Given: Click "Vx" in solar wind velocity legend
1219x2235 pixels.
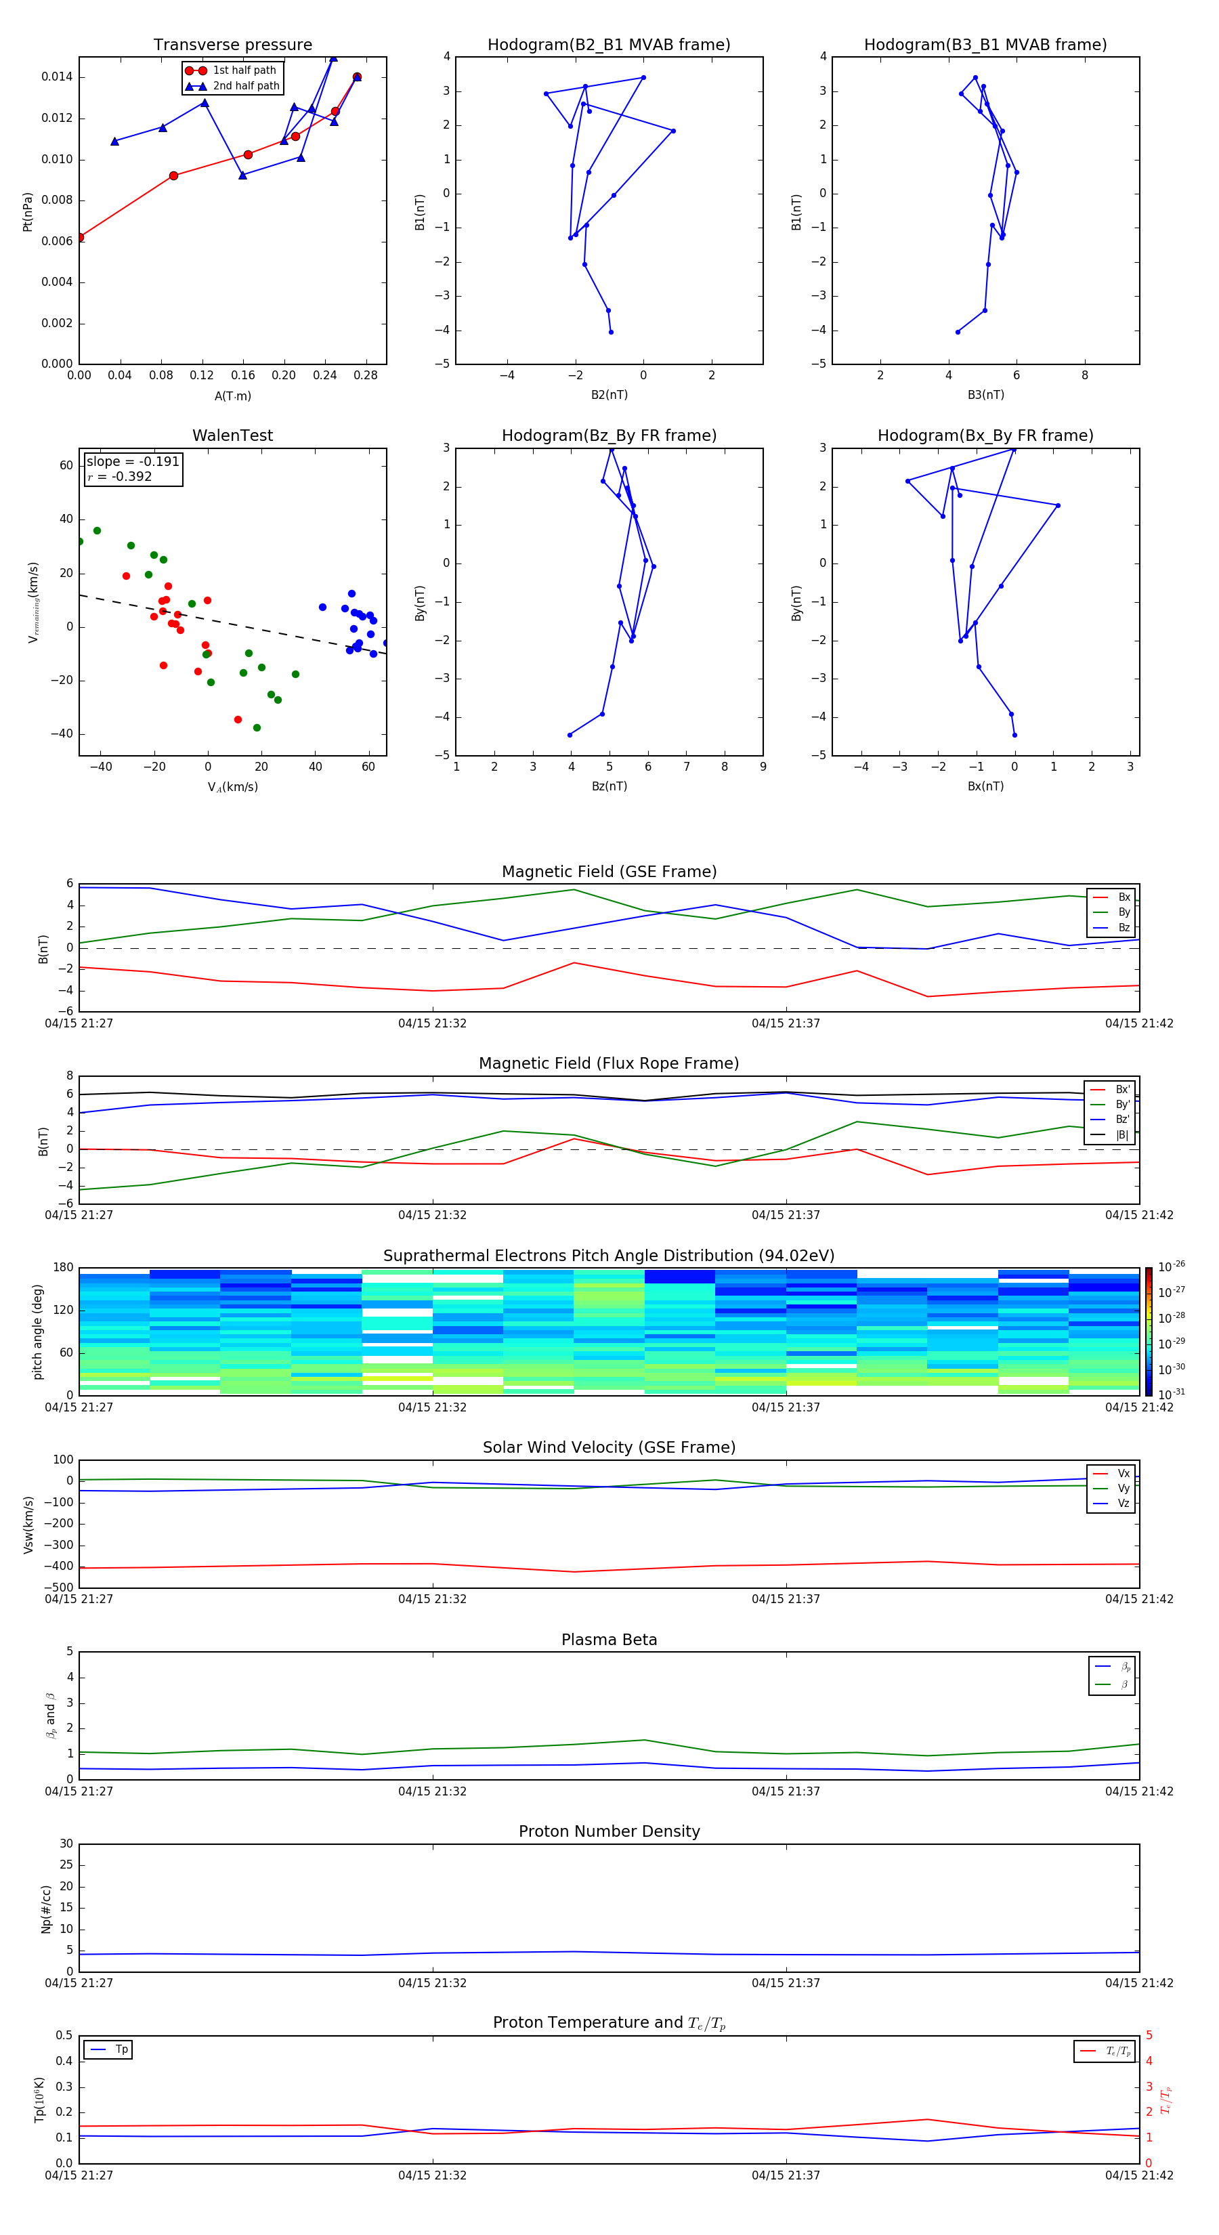Looking at the screenshot, I should point(1111,1473).
